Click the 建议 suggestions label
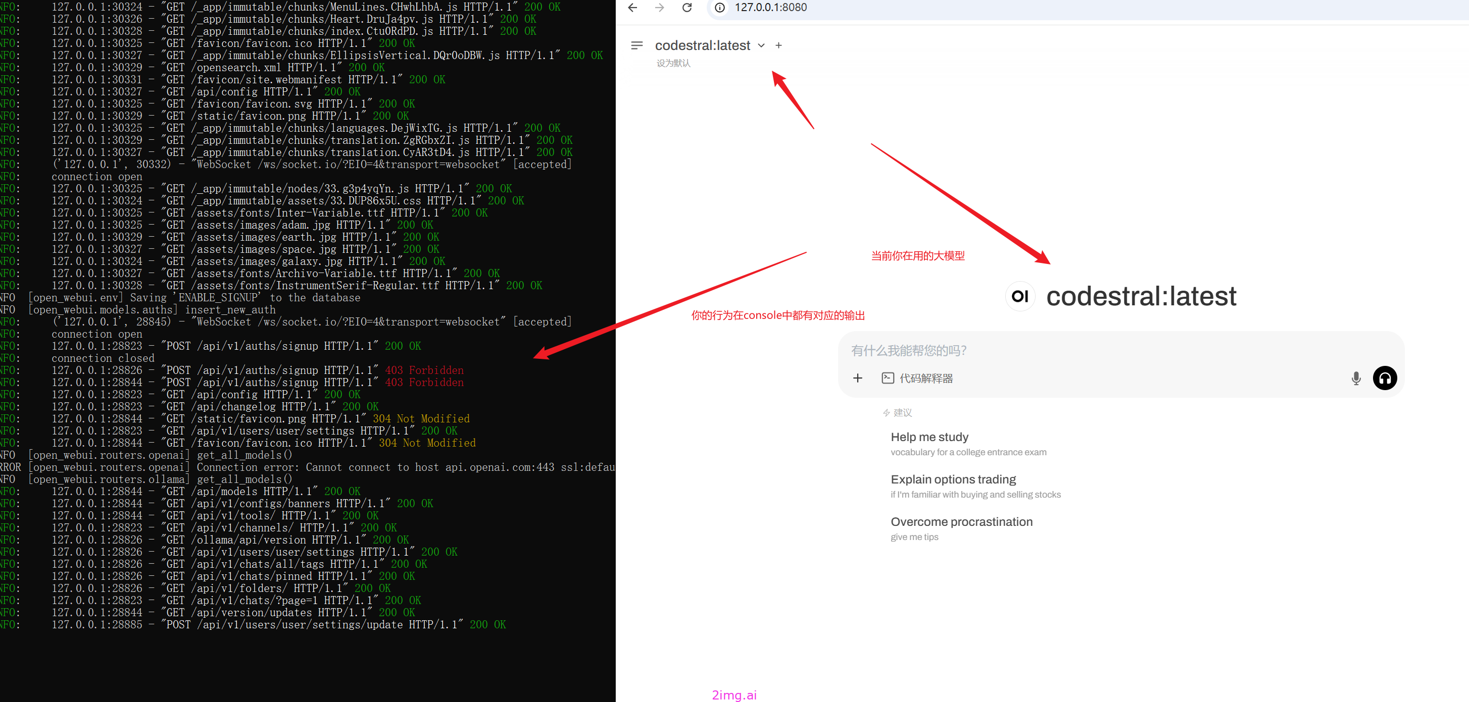Viewport: 1469px width, 702px height. [897, 412]
